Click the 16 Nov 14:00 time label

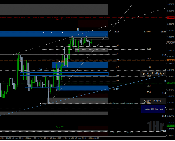pos(30,138)
